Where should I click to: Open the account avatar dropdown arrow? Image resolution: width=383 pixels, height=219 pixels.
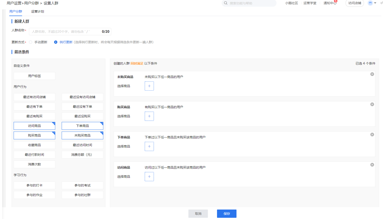coord(375,3)
